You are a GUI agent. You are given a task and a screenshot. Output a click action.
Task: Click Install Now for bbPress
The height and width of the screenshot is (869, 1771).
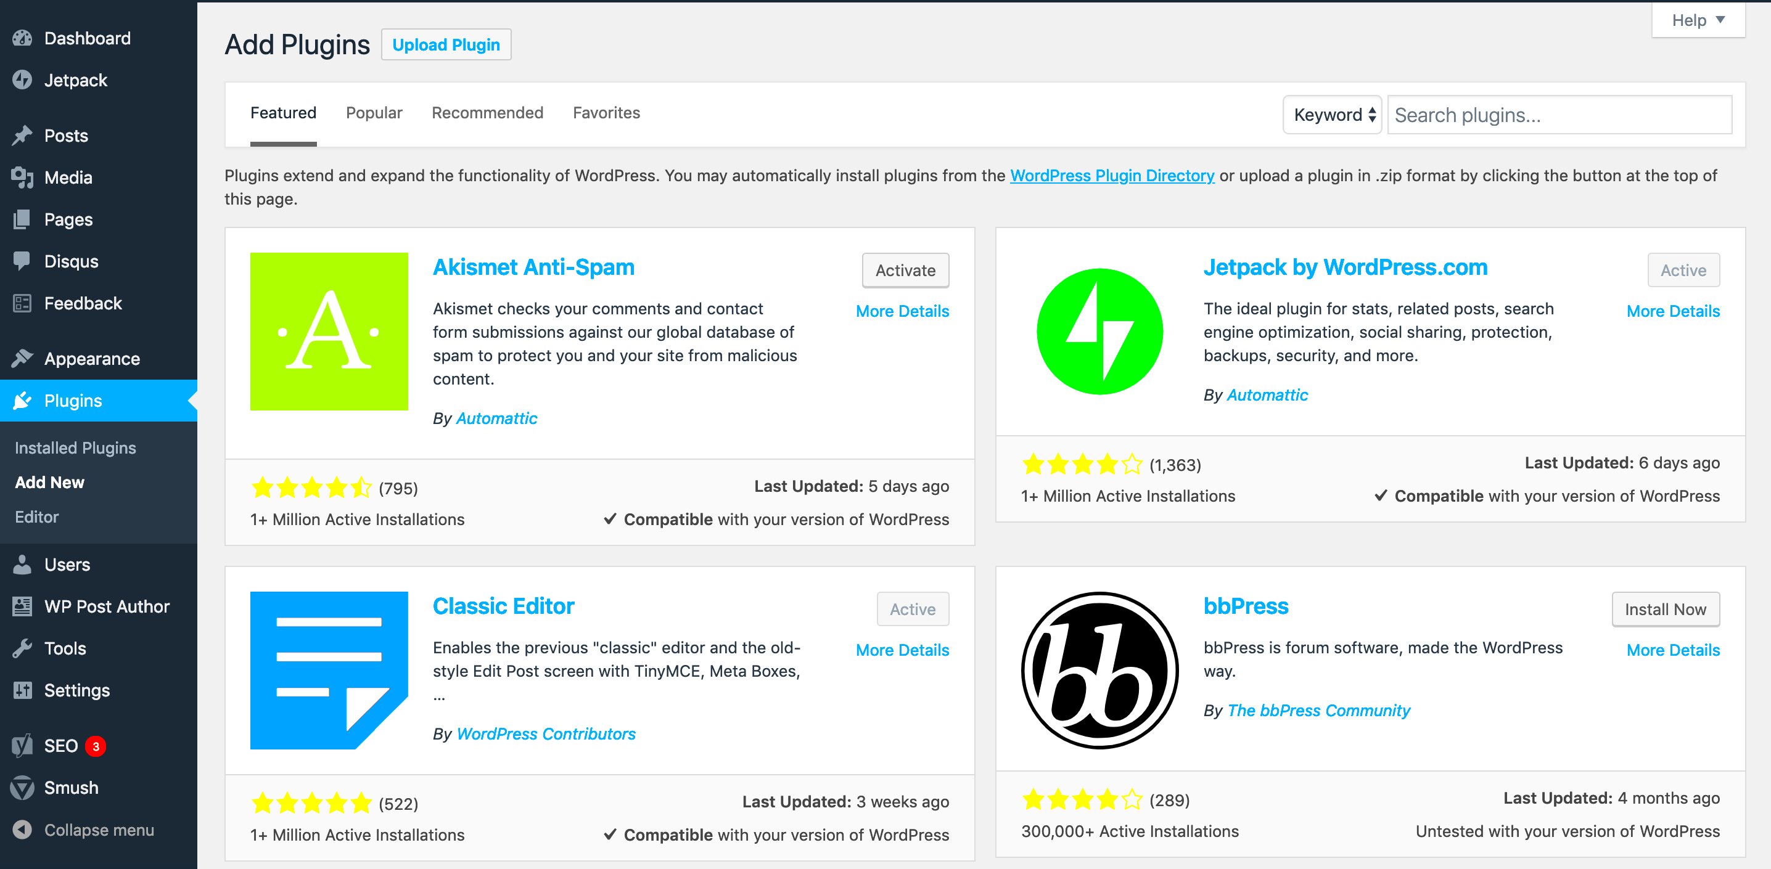[x=1665, y=610]
